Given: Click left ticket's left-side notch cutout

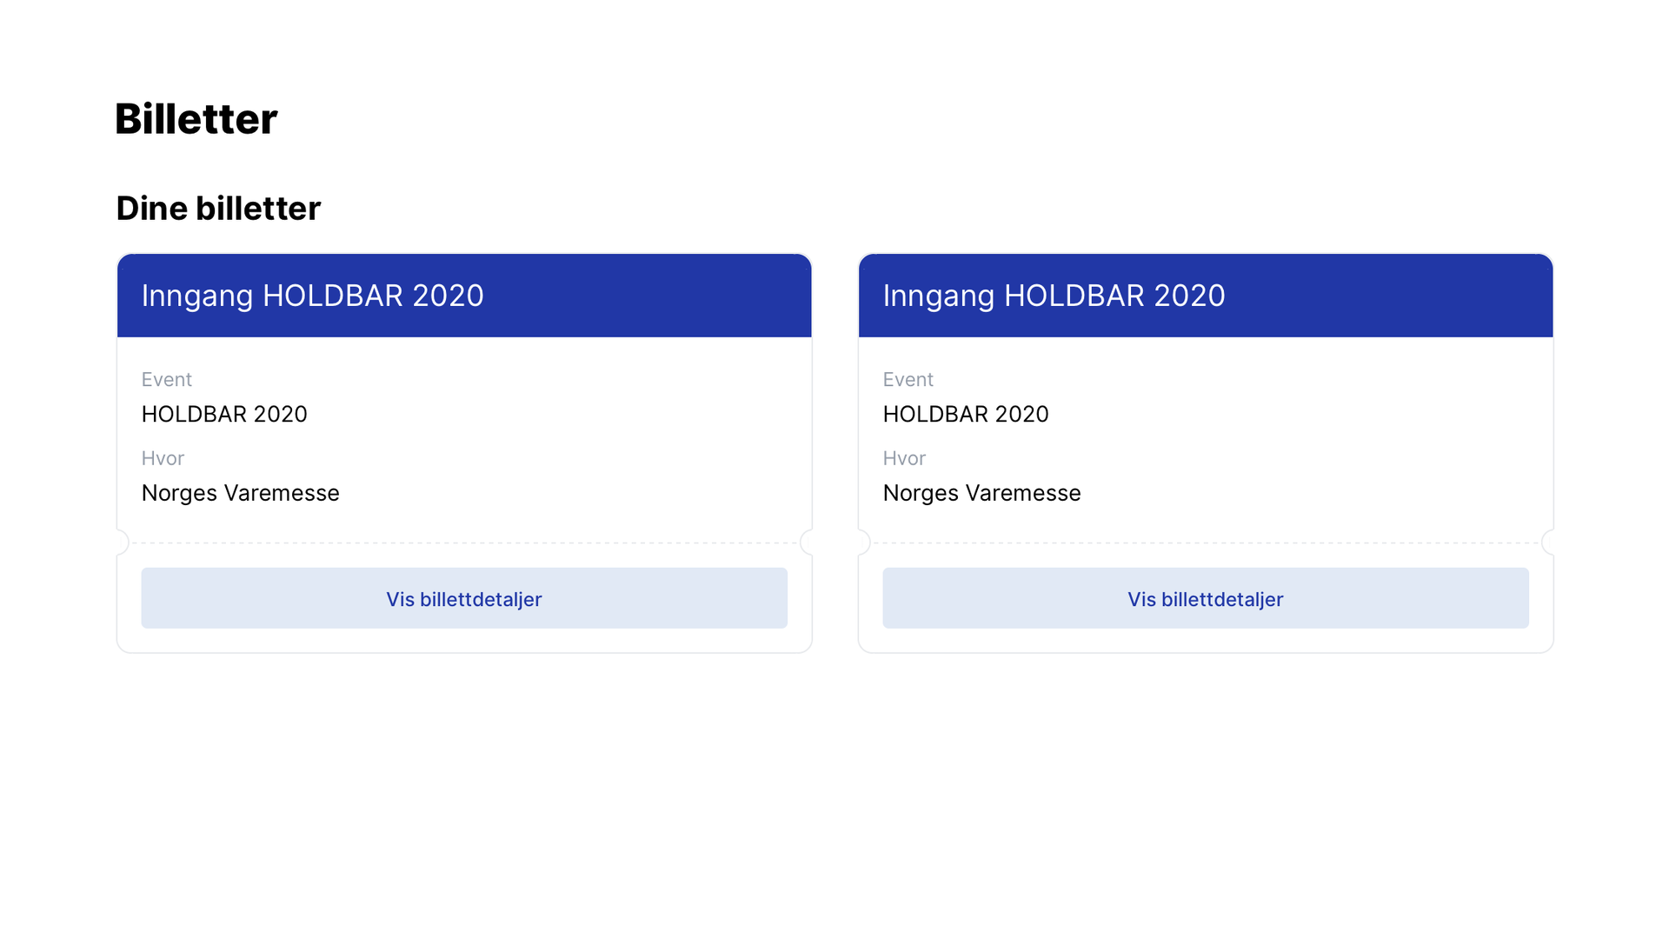Looking at the screenshot, I should pyautogui.click(x=123, y=543).
